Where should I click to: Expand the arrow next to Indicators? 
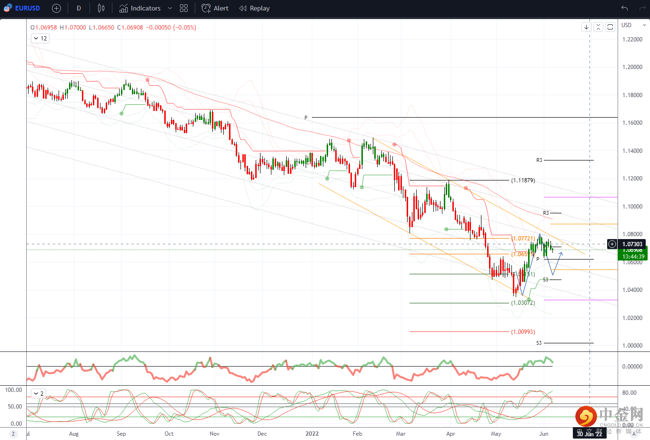pyautogui.click(x=170, y=8)
